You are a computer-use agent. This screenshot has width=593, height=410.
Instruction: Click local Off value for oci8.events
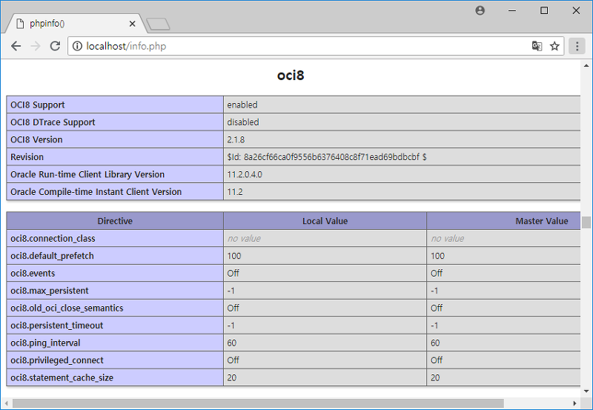pos(233,273)
